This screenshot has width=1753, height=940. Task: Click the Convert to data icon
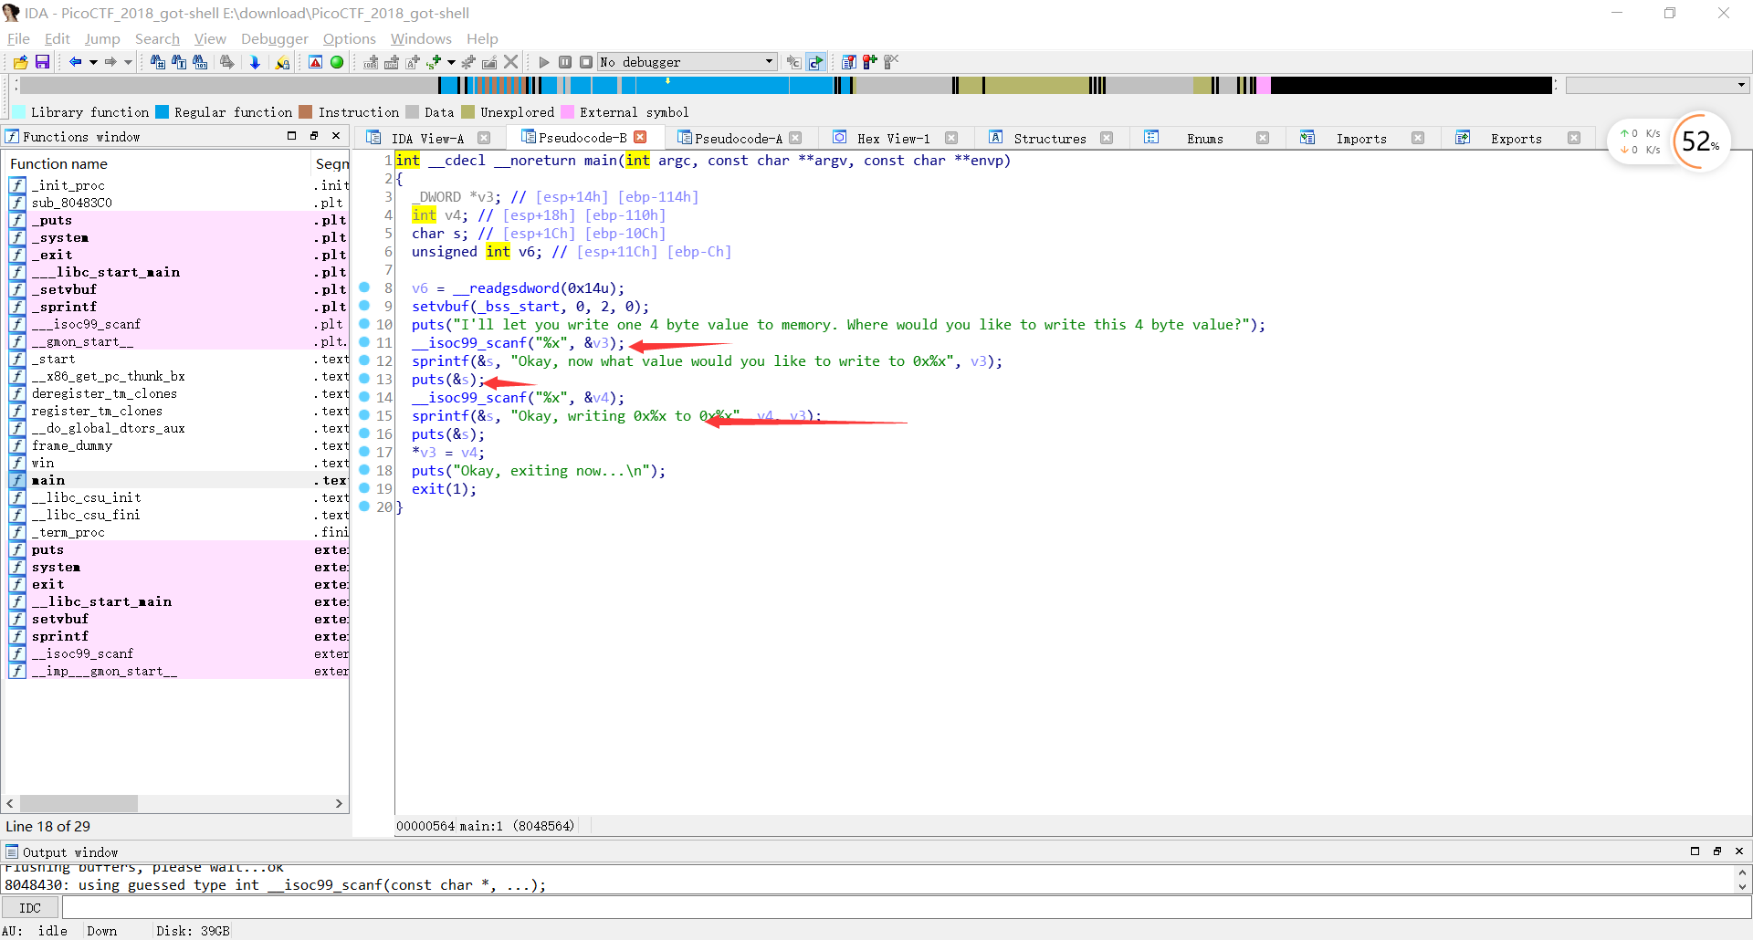[392, 62]
